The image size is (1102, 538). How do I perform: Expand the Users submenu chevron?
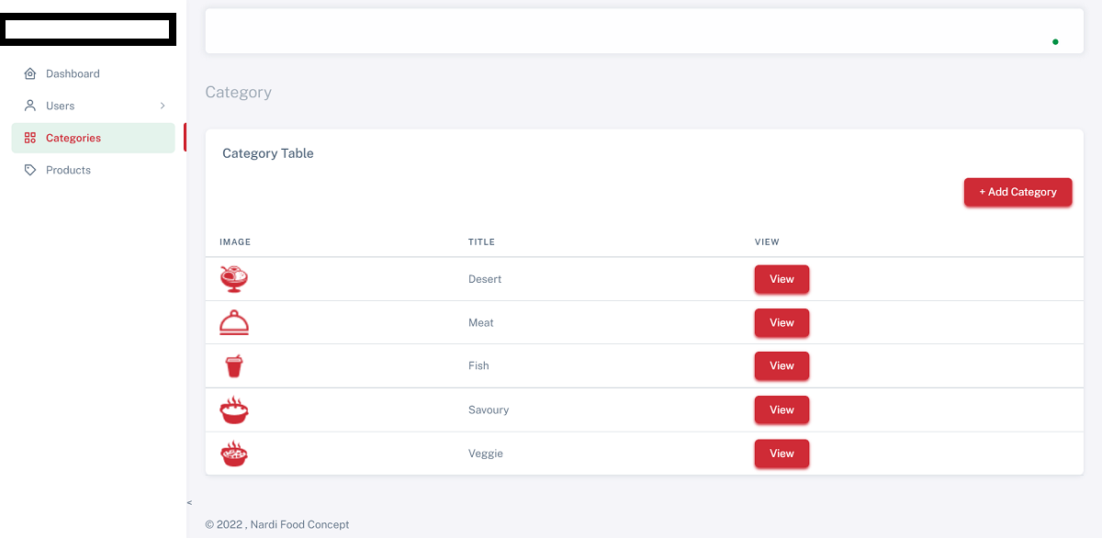tap(163, 106)
